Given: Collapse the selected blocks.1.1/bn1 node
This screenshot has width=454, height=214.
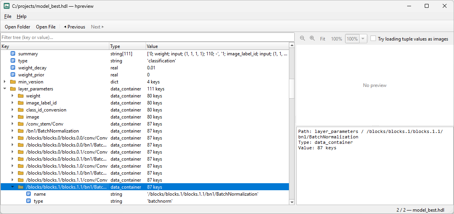Looking at the screenshot, I should [12, 187].
